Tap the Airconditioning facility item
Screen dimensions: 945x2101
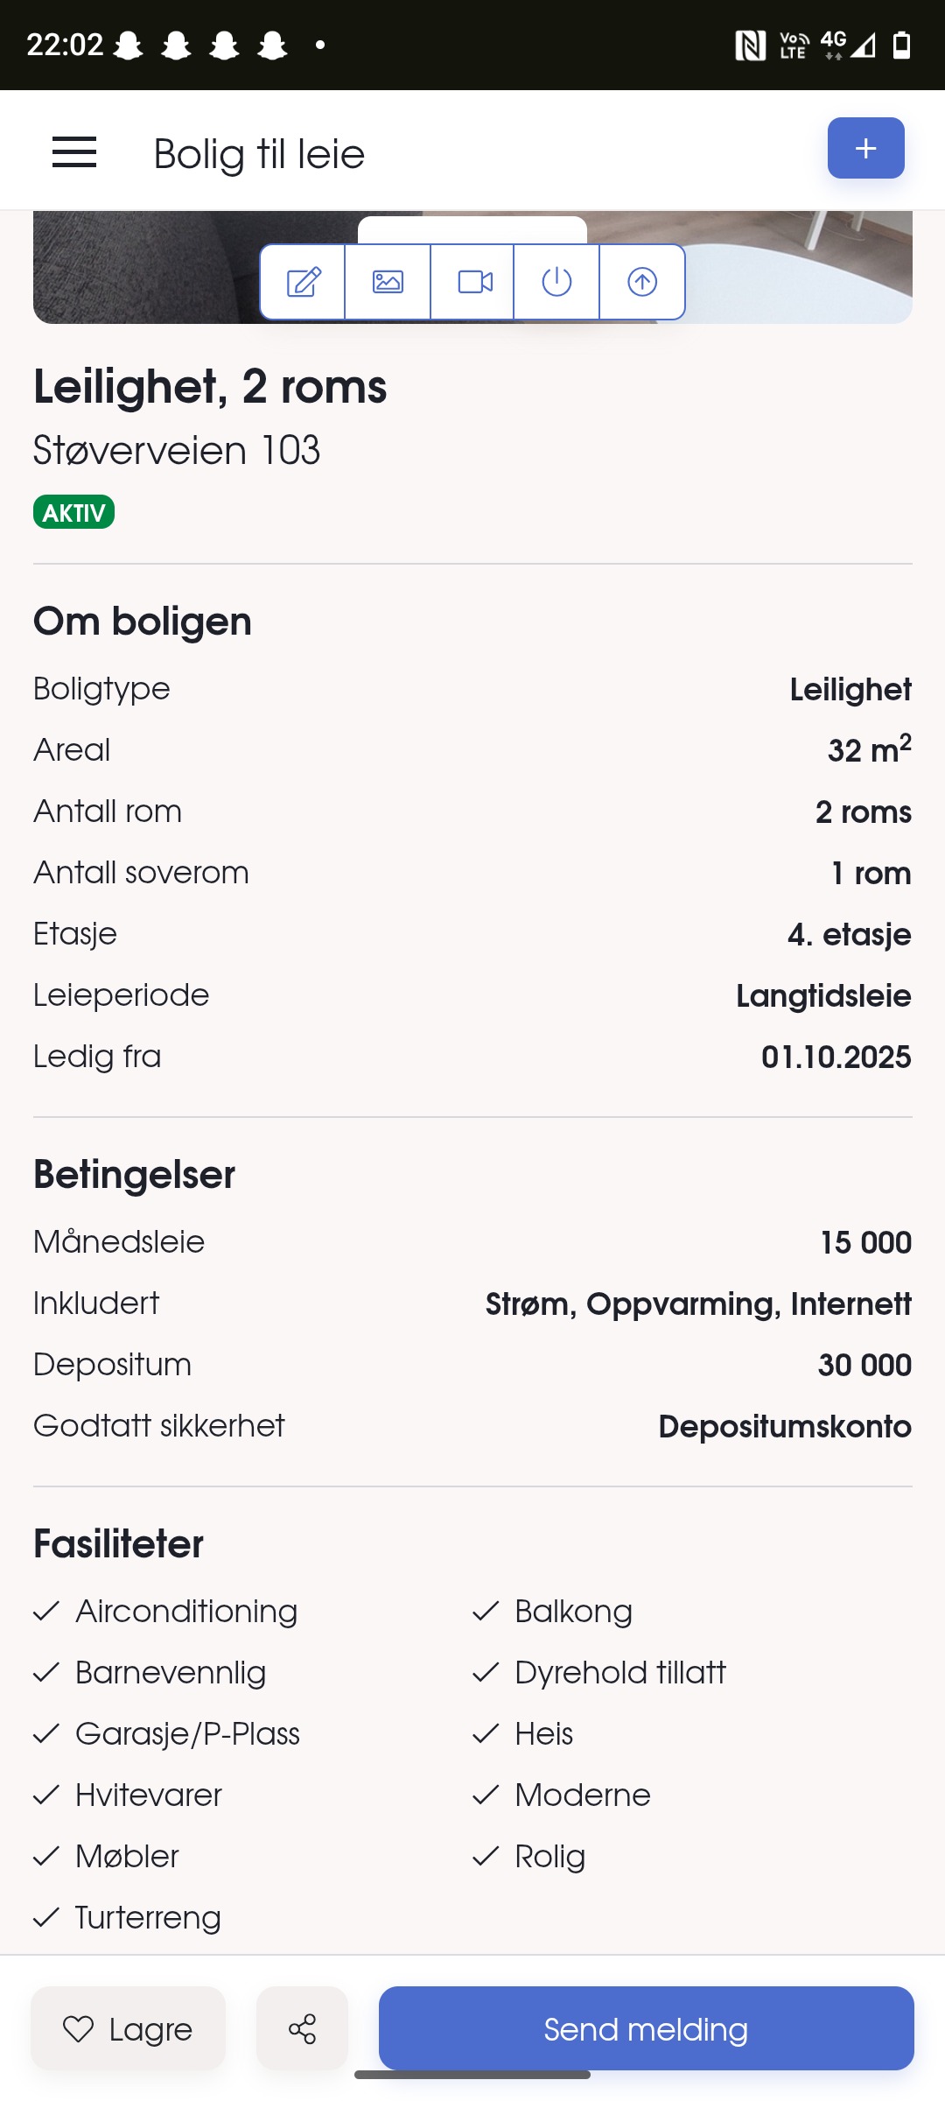pos(185,1612)
